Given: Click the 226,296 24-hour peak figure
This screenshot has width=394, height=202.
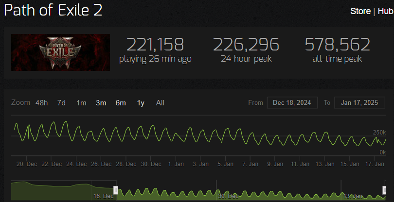Looking at the screenshot, I should [x=246, y=45].
